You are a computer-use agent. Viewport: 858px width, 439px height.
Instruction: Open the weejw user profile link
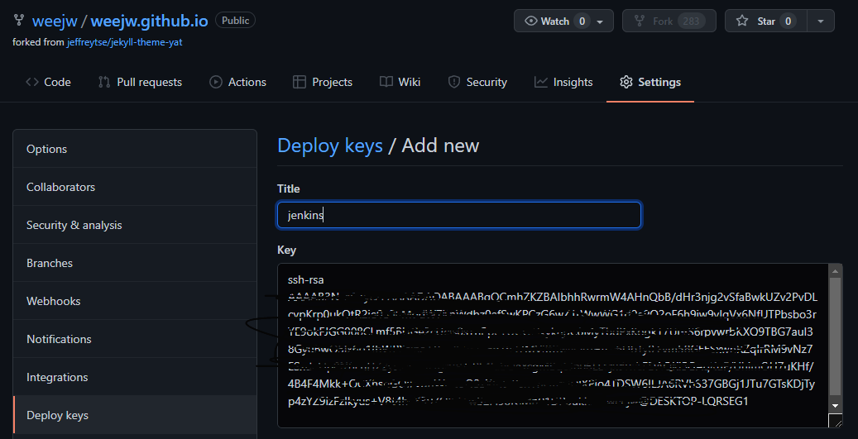pyautogui.click(x=54, y=21)
